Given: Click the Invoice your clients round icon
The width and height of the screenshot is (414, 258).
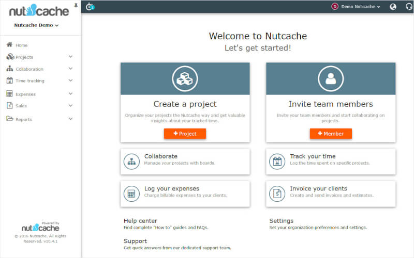Looking at the screenshot, I should (277, 194).
